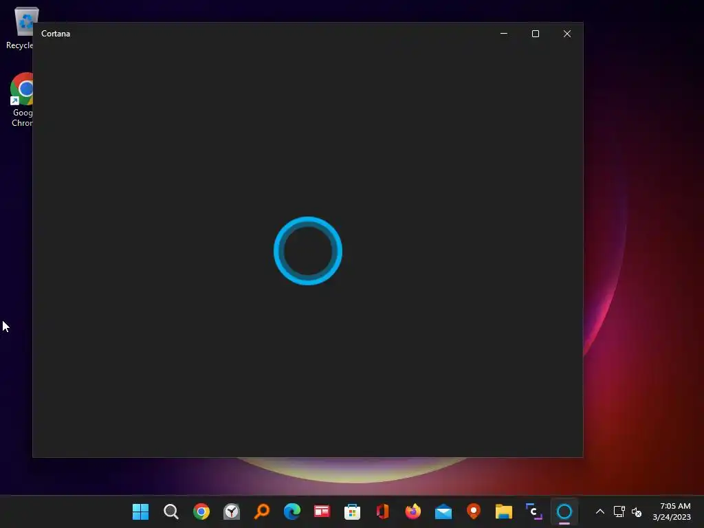
Task: Minimize the Cortana window
Action: pyautogui.click(x=504, y=34)
